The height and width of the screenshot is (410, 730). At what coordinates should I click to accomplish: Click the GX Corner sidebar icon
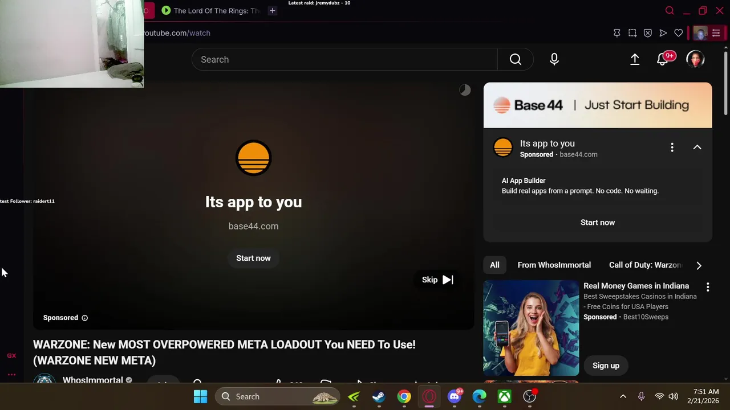coord(11,355)
